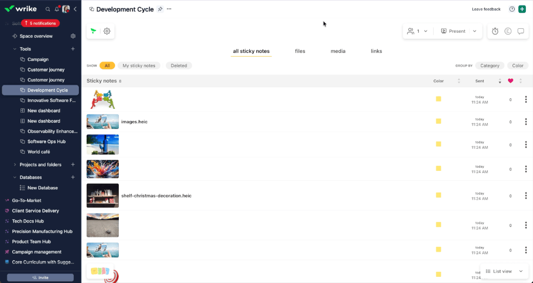The width and height of the screenshot is (533, 283).
Task: Open board settings gear icon
Action: [107, 31]
